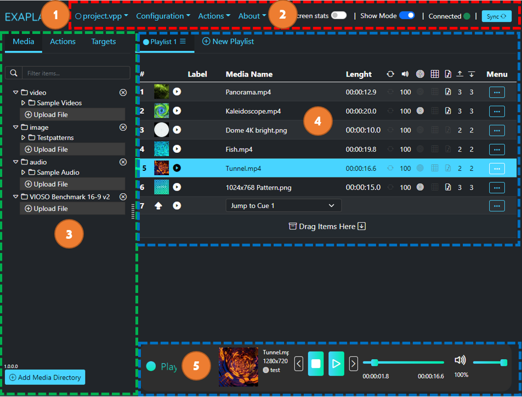The height and width of the screenshot is (397, 522).
Task: Click the audio track icon for Kaleidoscope.mp4
Action: pyautogui.click(x=447, y=111)
